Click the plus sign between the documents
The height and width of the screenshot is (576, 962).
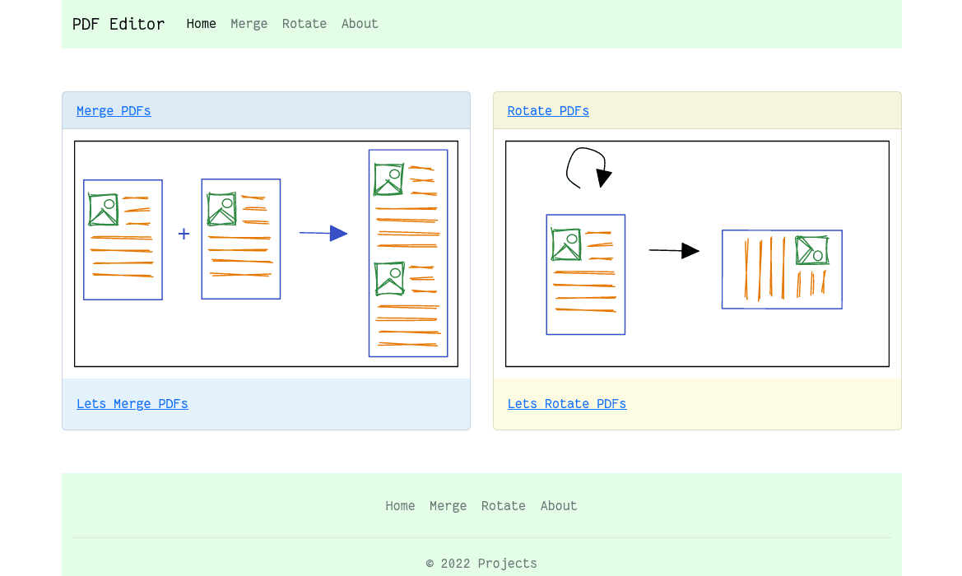point(184,234)
